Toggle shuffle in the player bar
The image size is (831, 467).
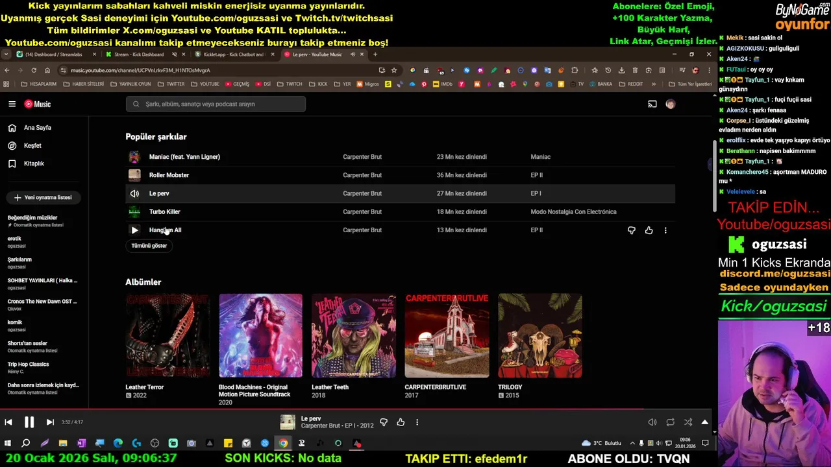688,422
